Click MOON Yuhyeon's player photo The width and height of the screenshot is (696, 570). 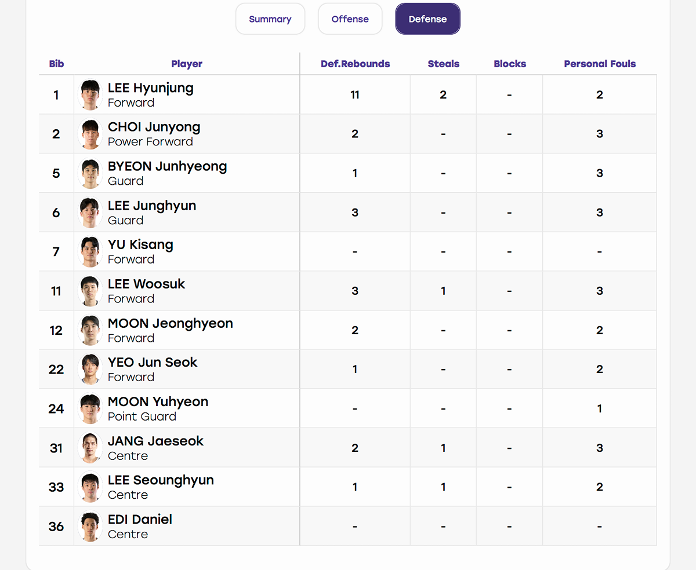[90, 409]
